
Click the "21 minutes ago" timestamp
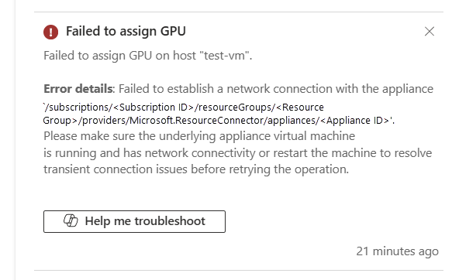[x=397, y=251]
